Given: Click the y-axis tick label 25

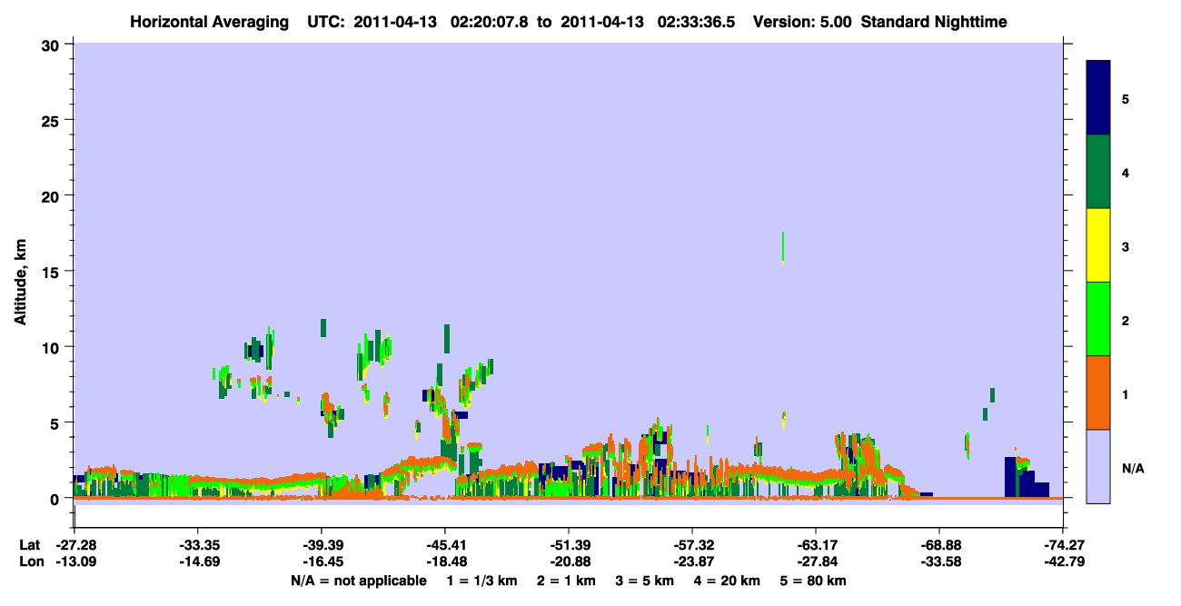Looking at the screenshot, I should 53,120.
